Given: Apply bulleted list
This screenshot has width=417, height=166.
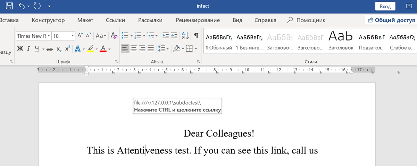Looking at the screenshot, I should (125, 36).
